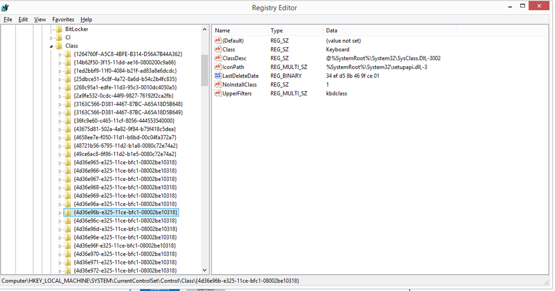Click the REG_BINARY type cell

(286, 76)
